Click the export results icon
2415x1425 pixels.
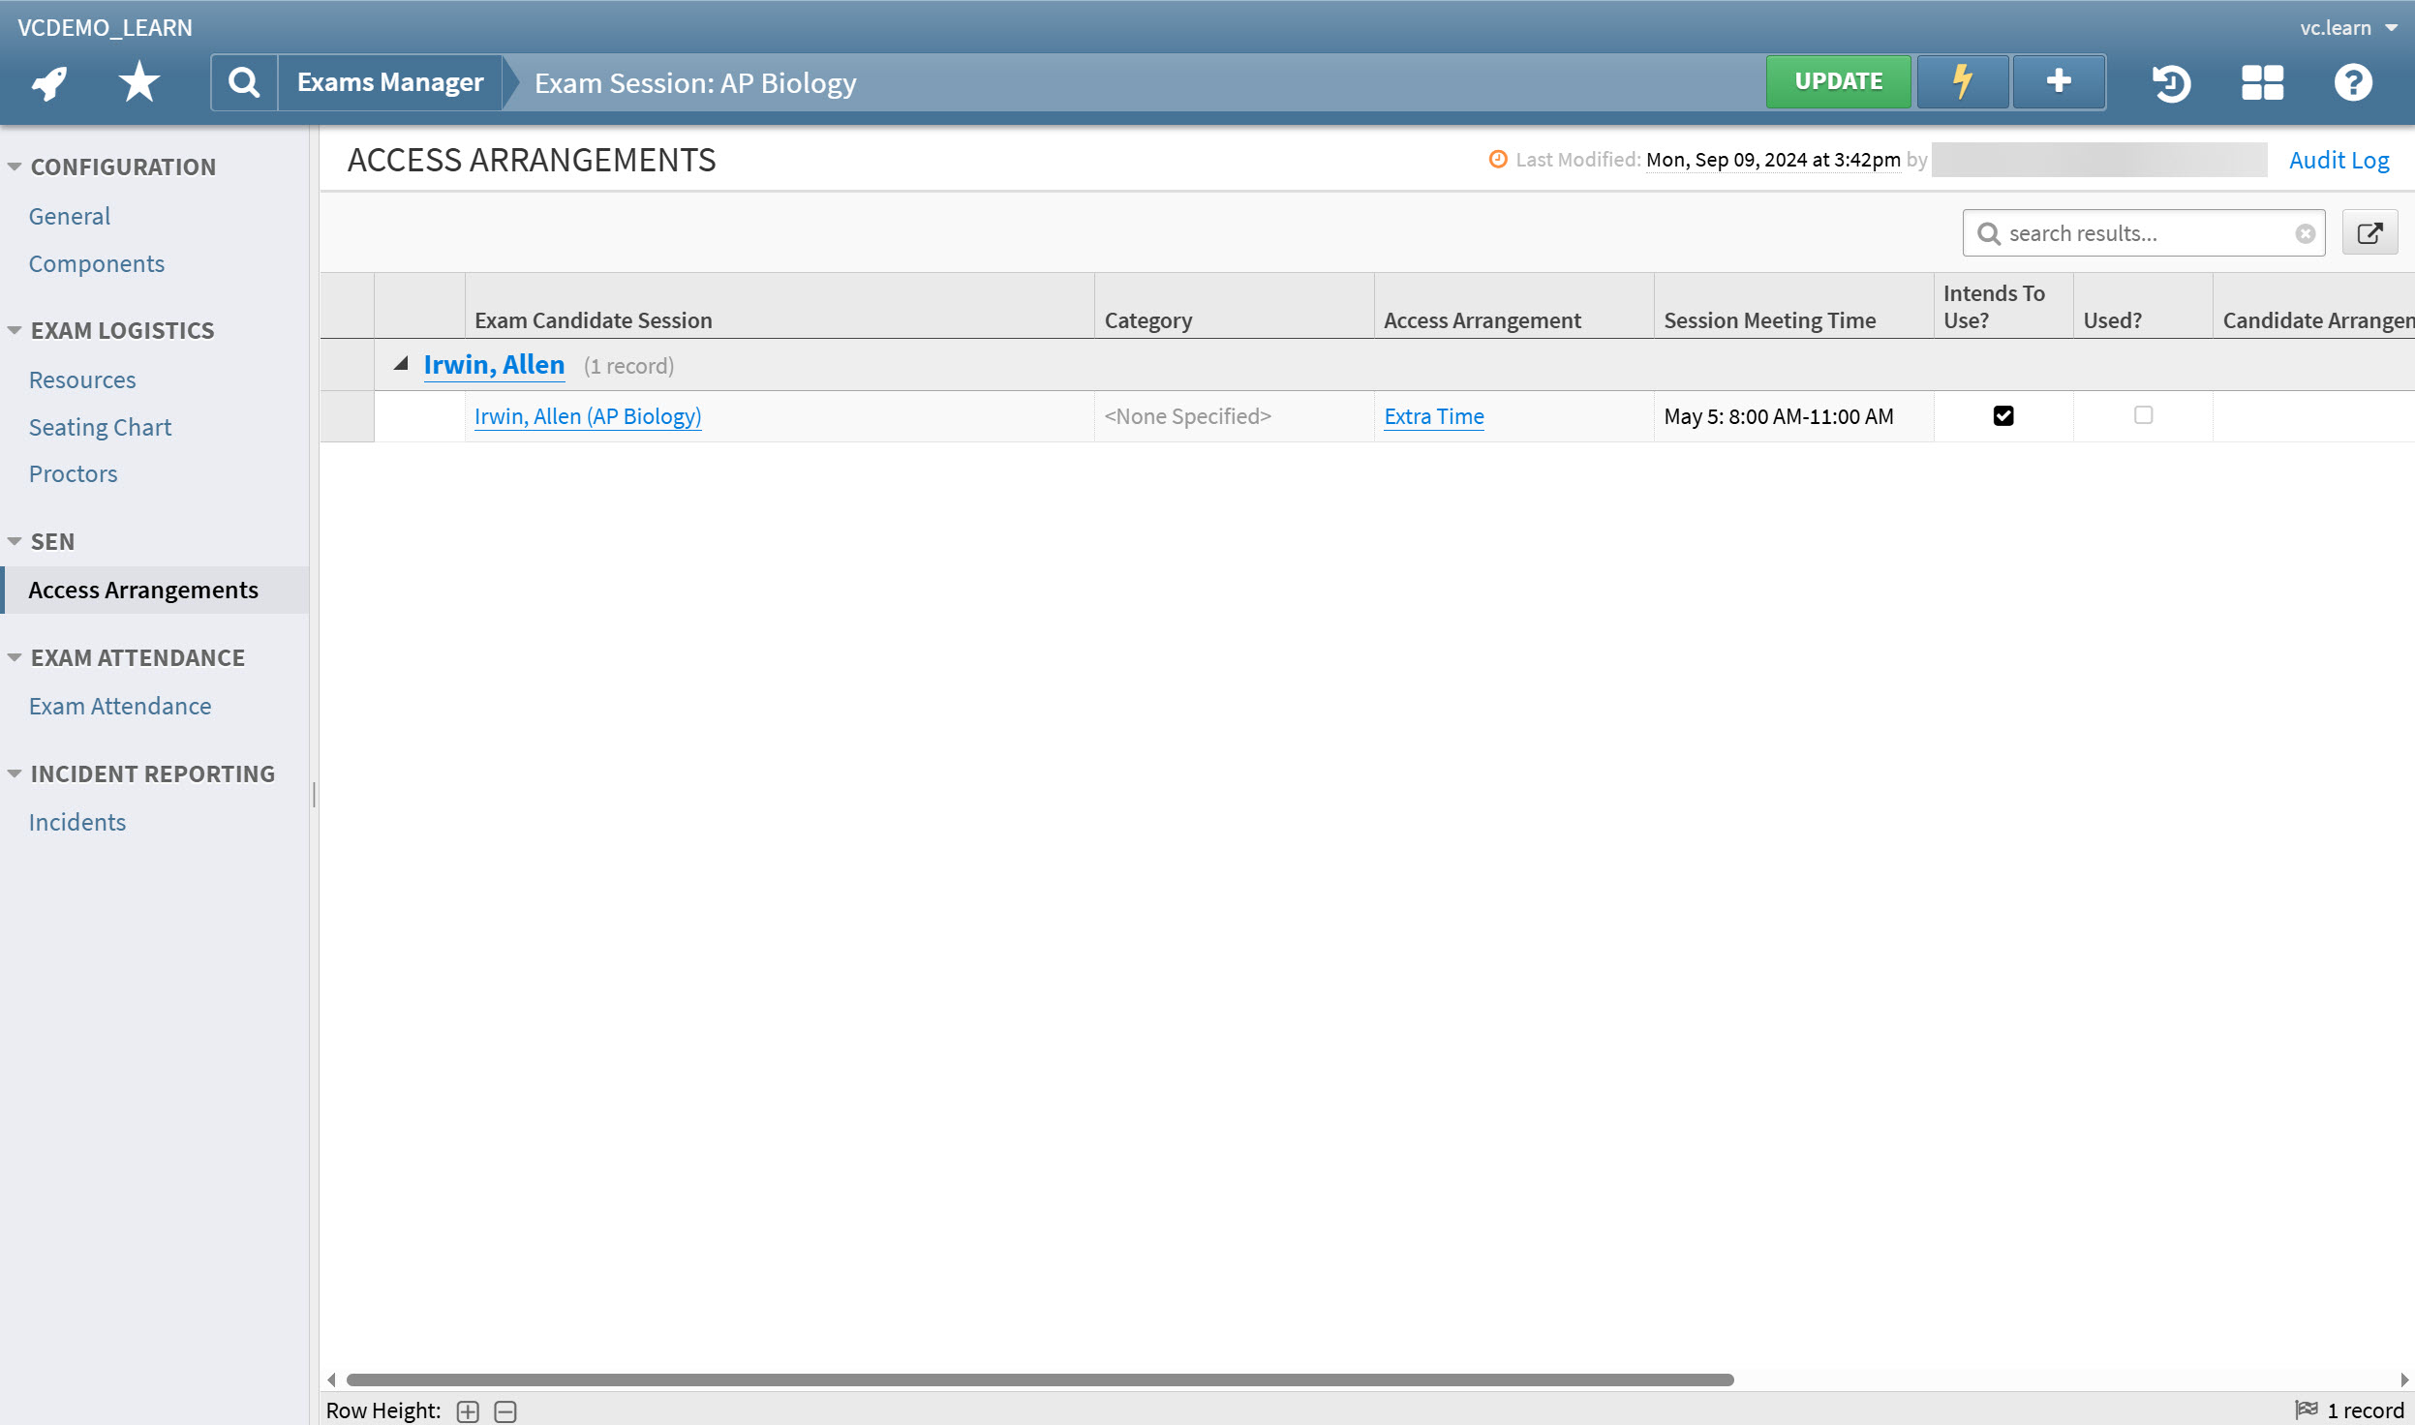(2369, 233)
